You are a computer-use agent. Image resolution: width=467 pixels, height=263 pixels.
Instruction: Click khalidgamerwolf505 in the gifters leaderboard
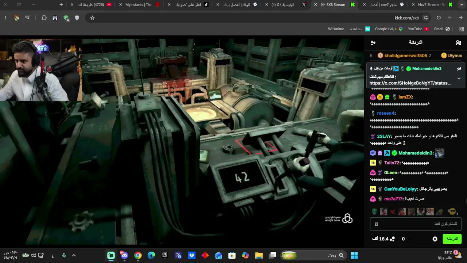(x=406, y=56)
